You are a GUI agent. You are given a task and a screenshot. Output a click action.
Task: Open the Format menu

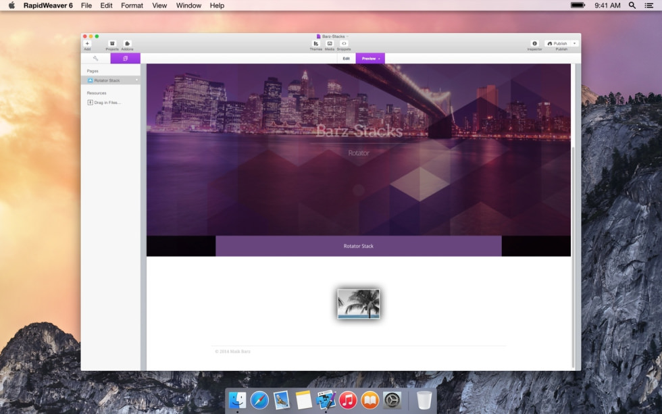click(132, 5)
